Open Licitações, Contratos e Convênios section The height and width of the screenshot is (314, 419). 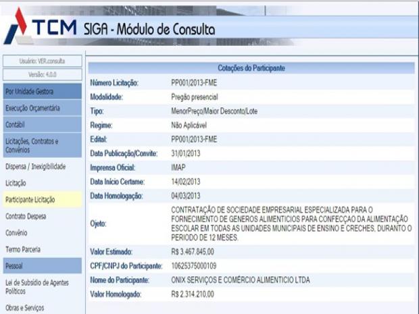click(x=43, y=145)
